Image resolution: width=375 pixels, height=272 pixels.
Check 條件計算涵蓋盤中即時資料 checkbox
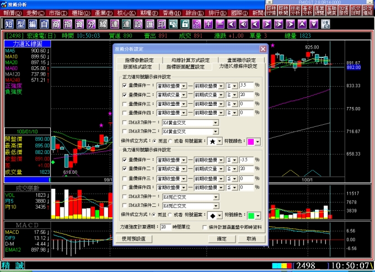click(x=205, y=227)
